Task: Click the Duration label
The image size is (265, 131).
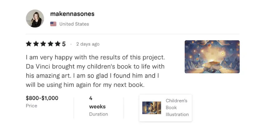Action: click(99, 114)
